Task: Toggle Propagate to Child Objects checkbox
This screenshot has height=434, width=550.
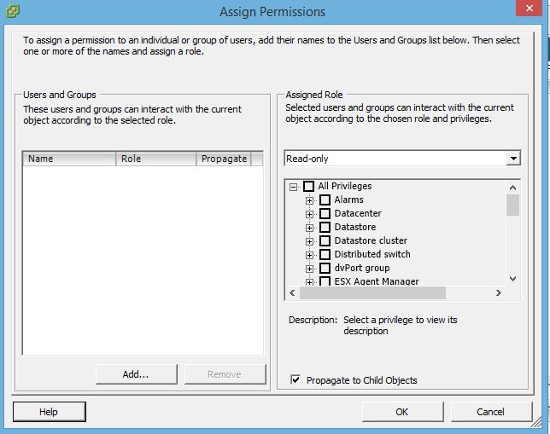Action: click(x=296, y=380)
